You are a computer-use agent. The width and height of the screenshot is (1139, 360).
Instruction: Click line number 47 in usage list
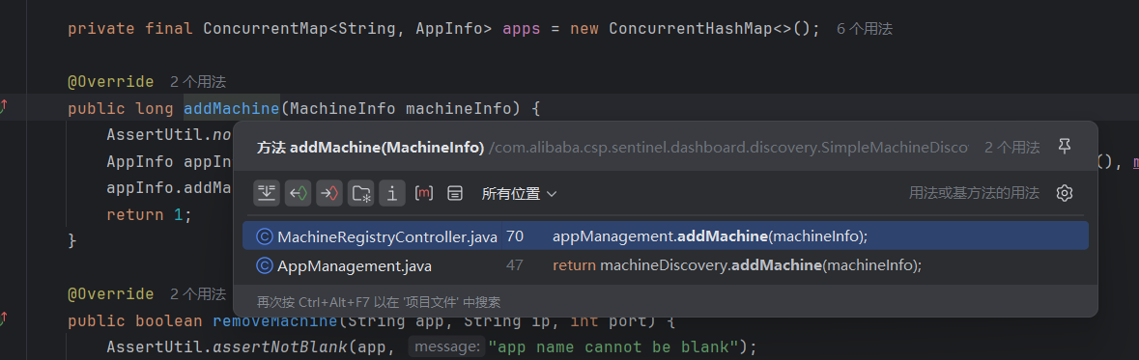click(x=515, y=266)
